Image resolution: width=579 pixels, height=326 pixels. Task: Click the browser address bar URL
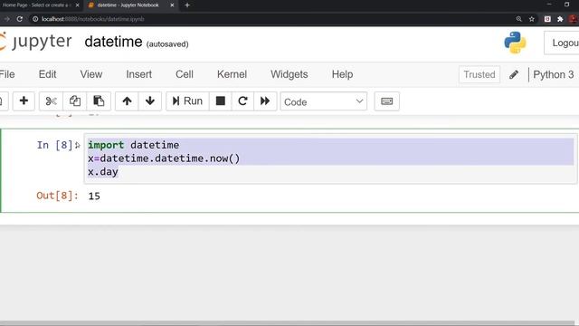pos(92,19)
